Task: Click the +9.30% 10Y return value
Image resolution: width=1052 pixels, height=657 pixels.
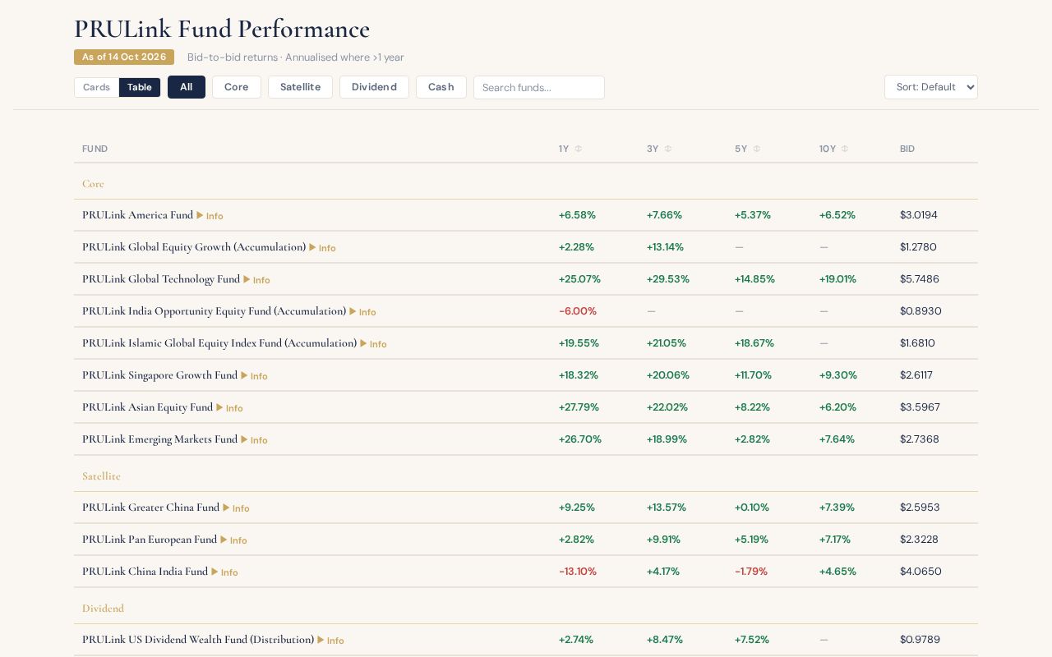Action: tap(838, 375)
